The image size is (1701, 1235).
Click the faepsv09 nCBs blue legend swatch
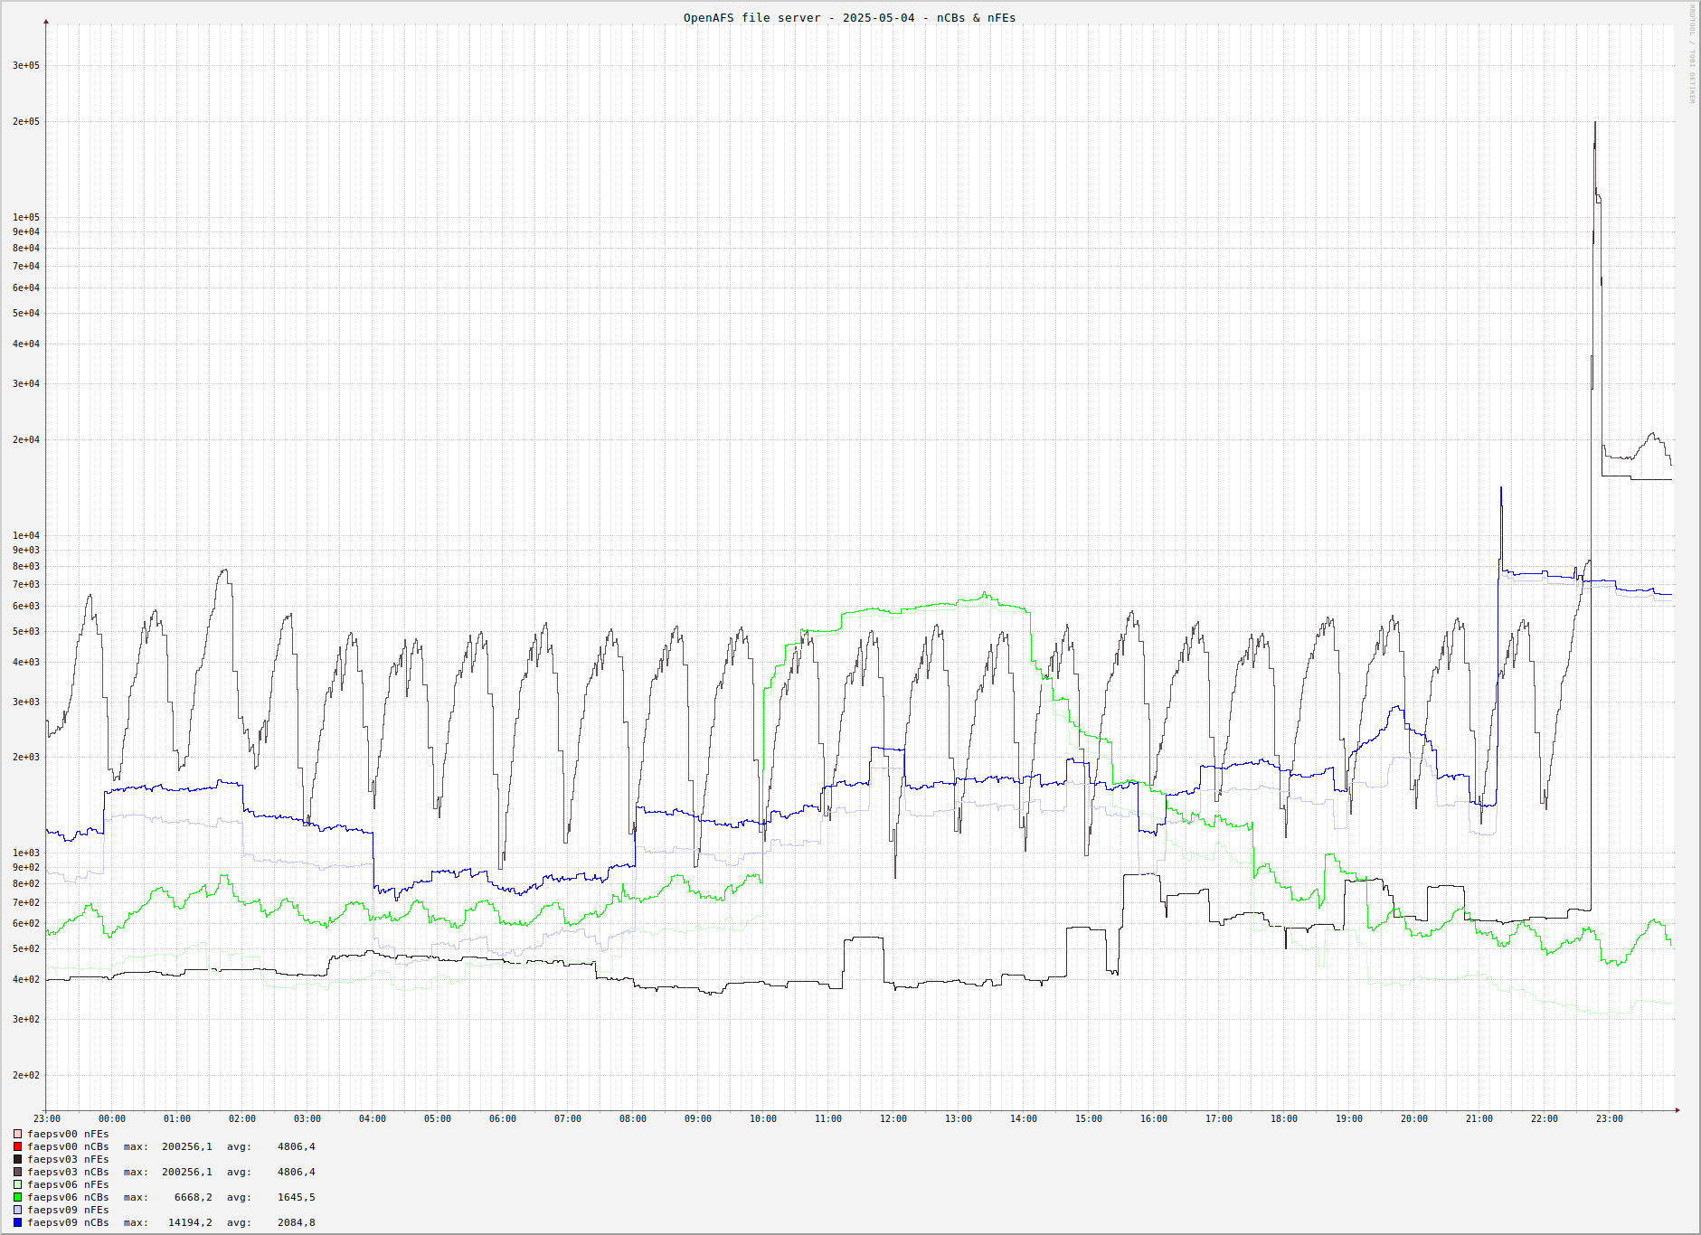17,1222
